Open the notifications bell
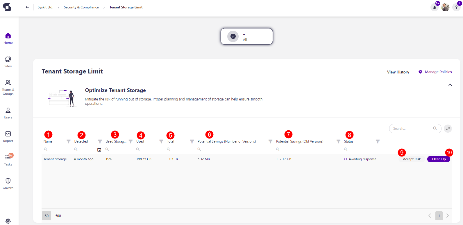This screenshot has width=463, height=225. click(x=434, y=7)
